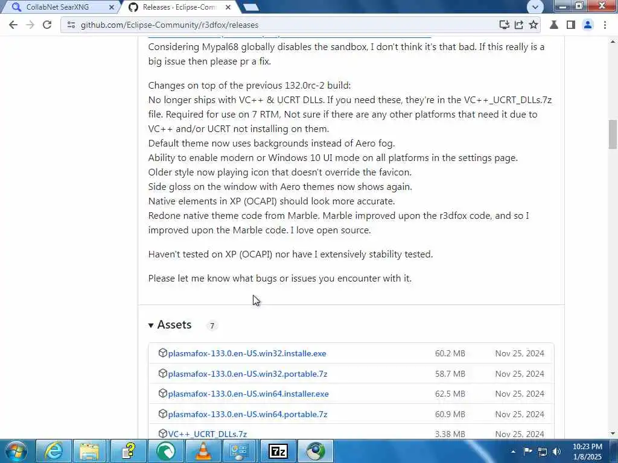Open the Control Panel taskbar icon
This screenshot has width=618, height=463.
coord(240,451)
